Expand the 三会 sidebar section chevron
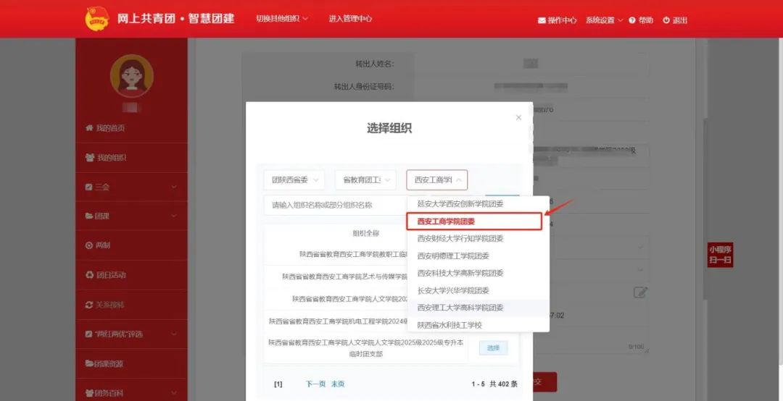The width and height of the screenshot is (783, 401). click(174, 187)
